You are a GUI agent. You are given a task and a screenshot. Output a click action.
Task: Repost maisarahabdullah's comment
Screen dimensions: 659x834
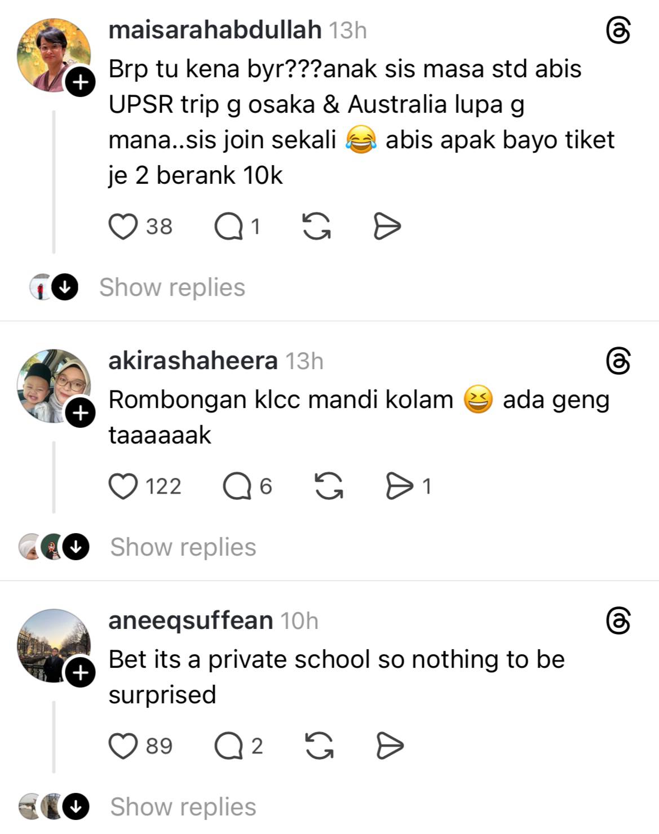point(317,227)
